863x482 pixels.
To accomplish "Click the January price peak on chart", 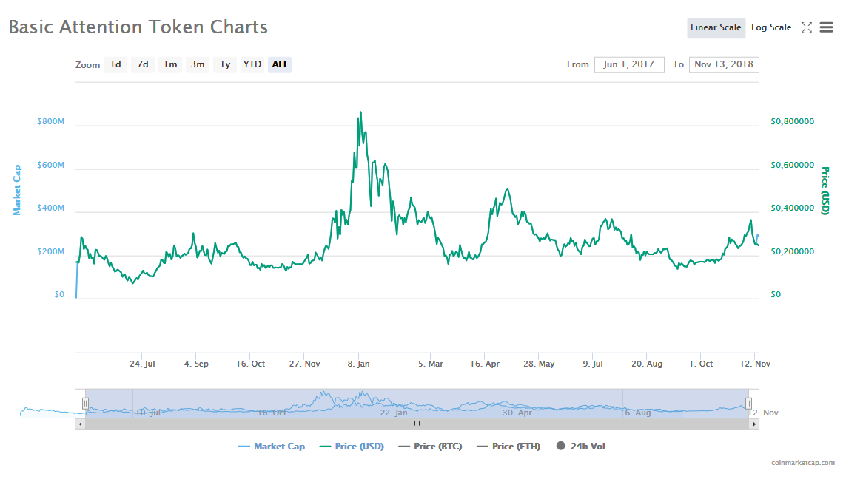I will pyautogui.click(x=360, y=112).
